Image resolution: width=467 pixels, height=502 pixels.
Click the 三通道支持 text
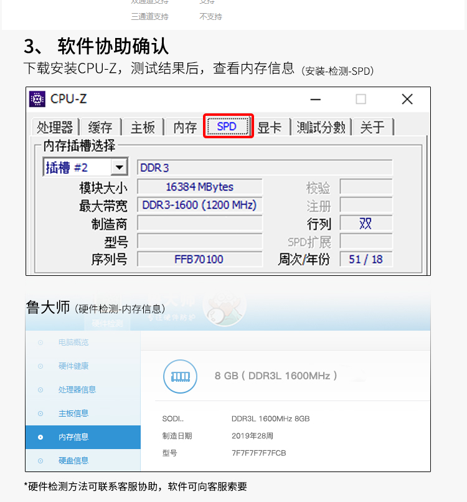tap(150, 17)
